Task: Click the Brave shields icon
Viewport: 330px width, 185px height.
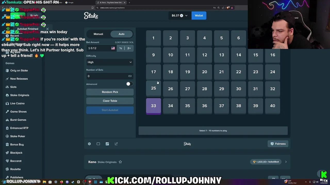Action: pyautogui.click(x=228, y=8)
